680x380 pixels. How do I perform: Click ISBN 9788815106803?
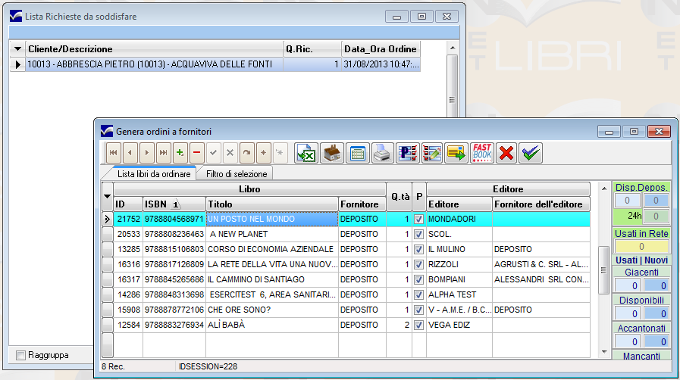point(174,249)
